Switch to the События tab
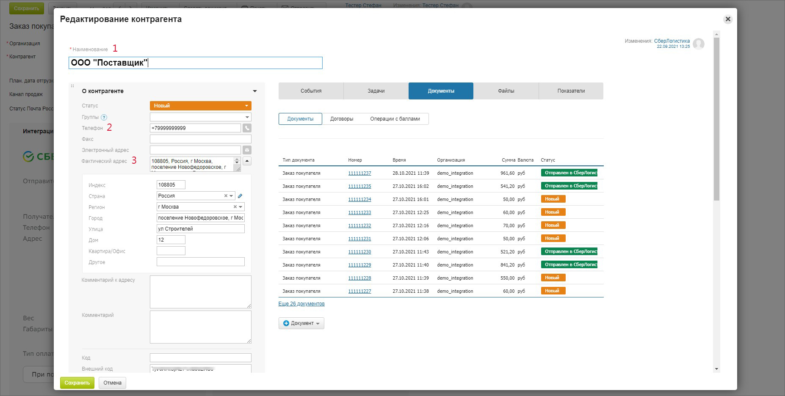The height and width of the screenshot is (396, 785). pyautogui.click(x=311, y=91)
